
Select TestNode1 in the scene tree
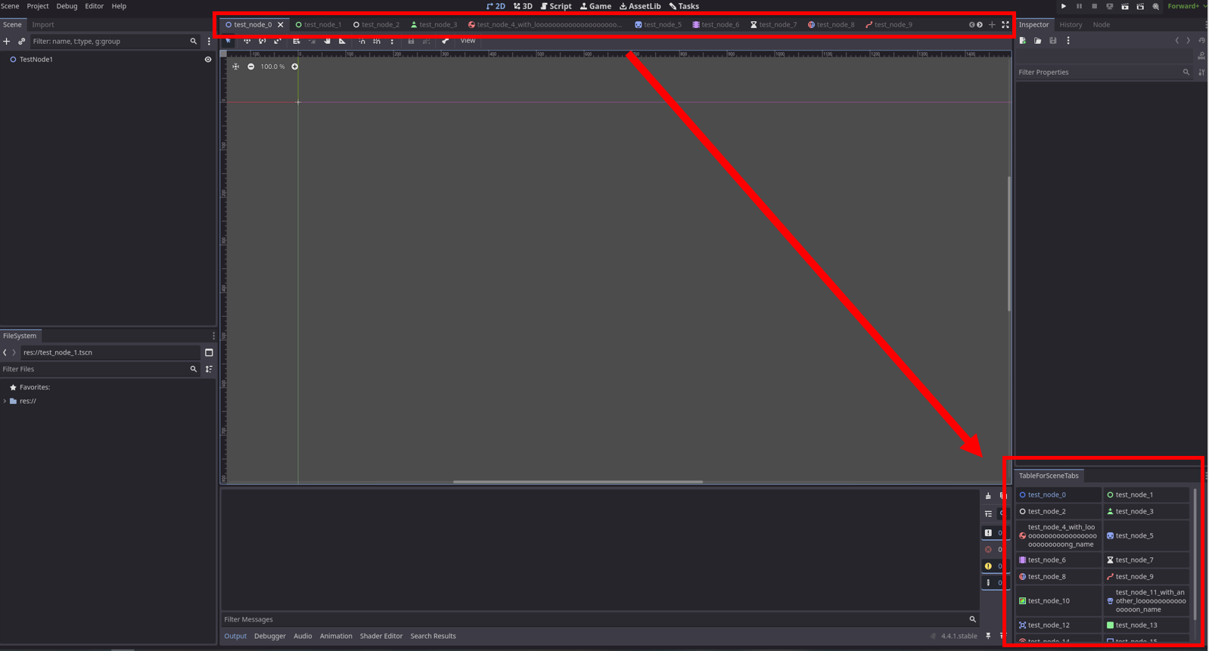(x=36, y=59)
